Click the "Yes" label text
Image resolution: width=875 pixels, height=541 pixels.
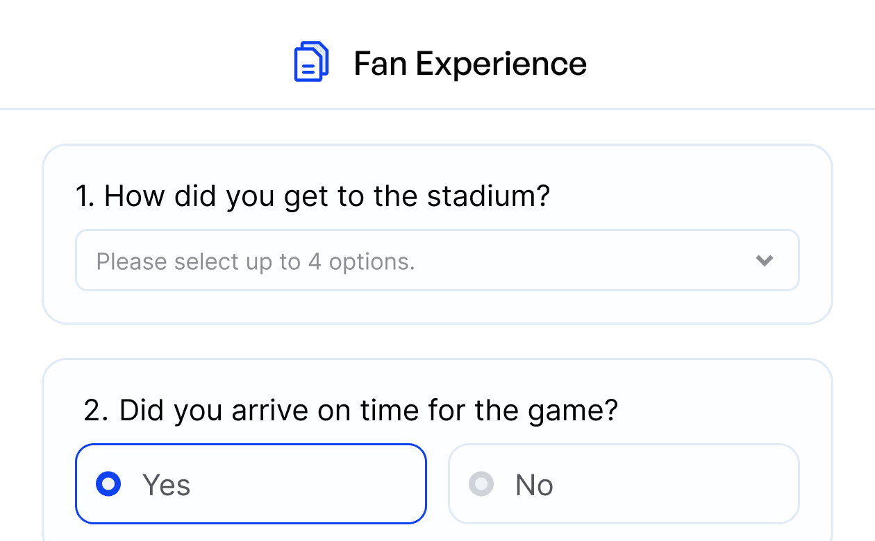(x=167, y=485)
